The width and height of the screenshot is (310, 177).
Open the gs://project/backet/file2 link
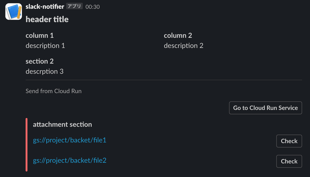70,160
